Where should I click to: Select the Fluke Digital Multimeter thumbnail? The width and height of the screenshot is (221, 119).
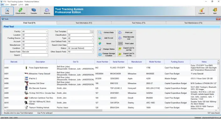coord(26,68)
